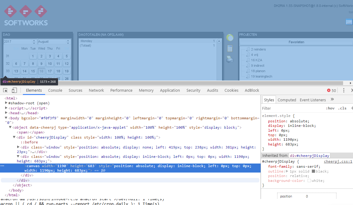Select the 18 planon project

pos(258,71)
